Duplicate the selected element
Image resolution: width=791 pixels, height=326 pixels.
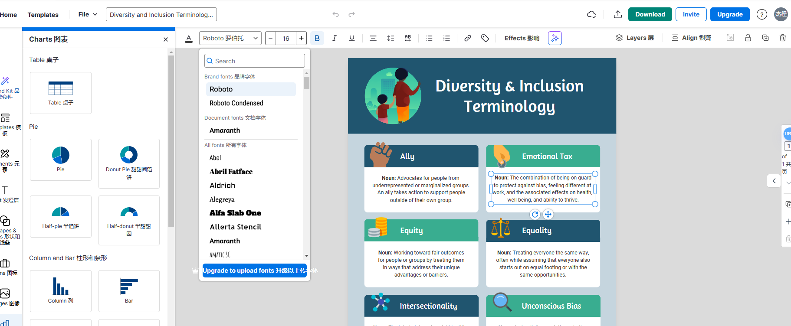(765, 38)
